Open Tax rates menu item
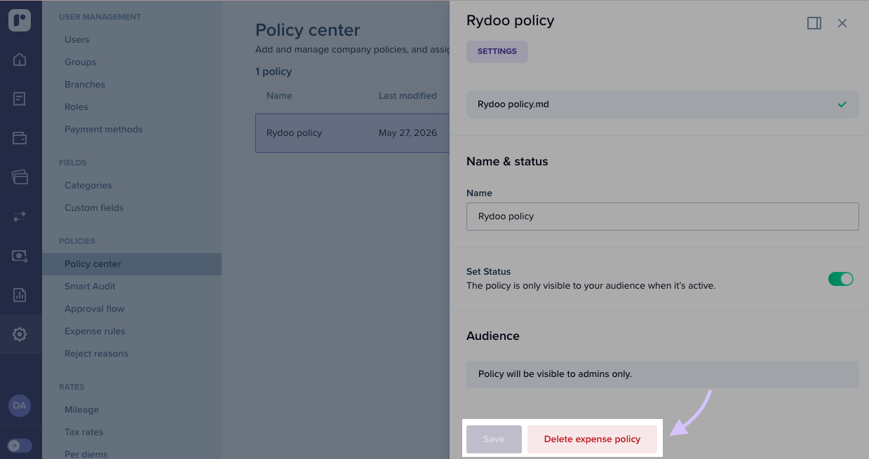Viewport: 869px width, 459px height. (84, 432)
